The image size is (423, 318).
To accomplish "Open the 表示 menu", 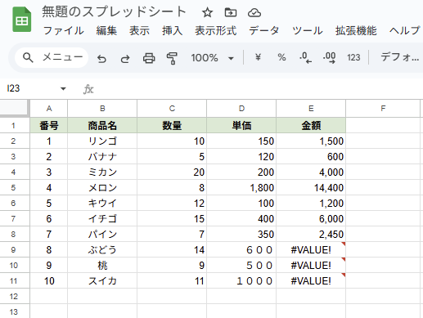I will pos(139,30).
